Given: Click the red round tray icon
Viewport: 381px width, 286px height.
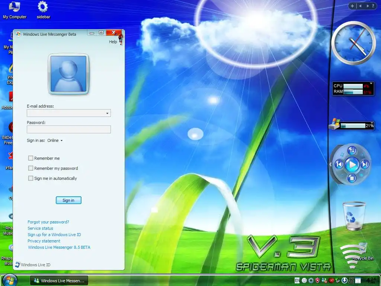Looking at the screenshot, I should [x=331, y=280].
